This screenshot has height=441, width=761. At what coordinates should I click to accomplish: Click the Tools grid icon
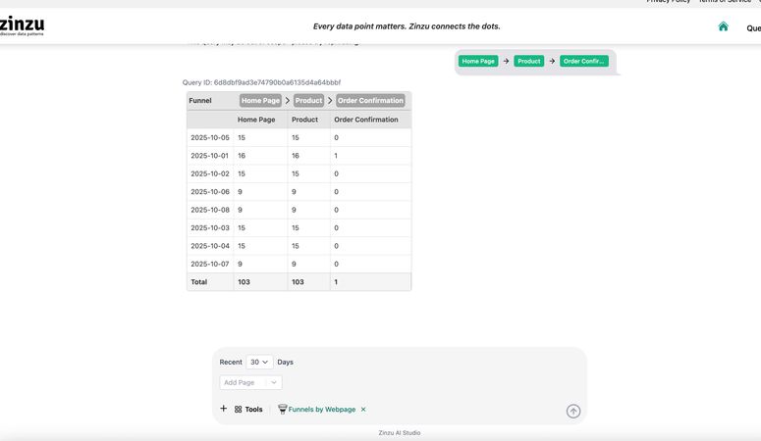(239, 410)
